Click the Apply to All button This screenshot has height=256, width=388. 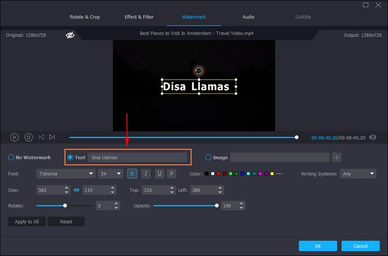click(x=27, y=222)
